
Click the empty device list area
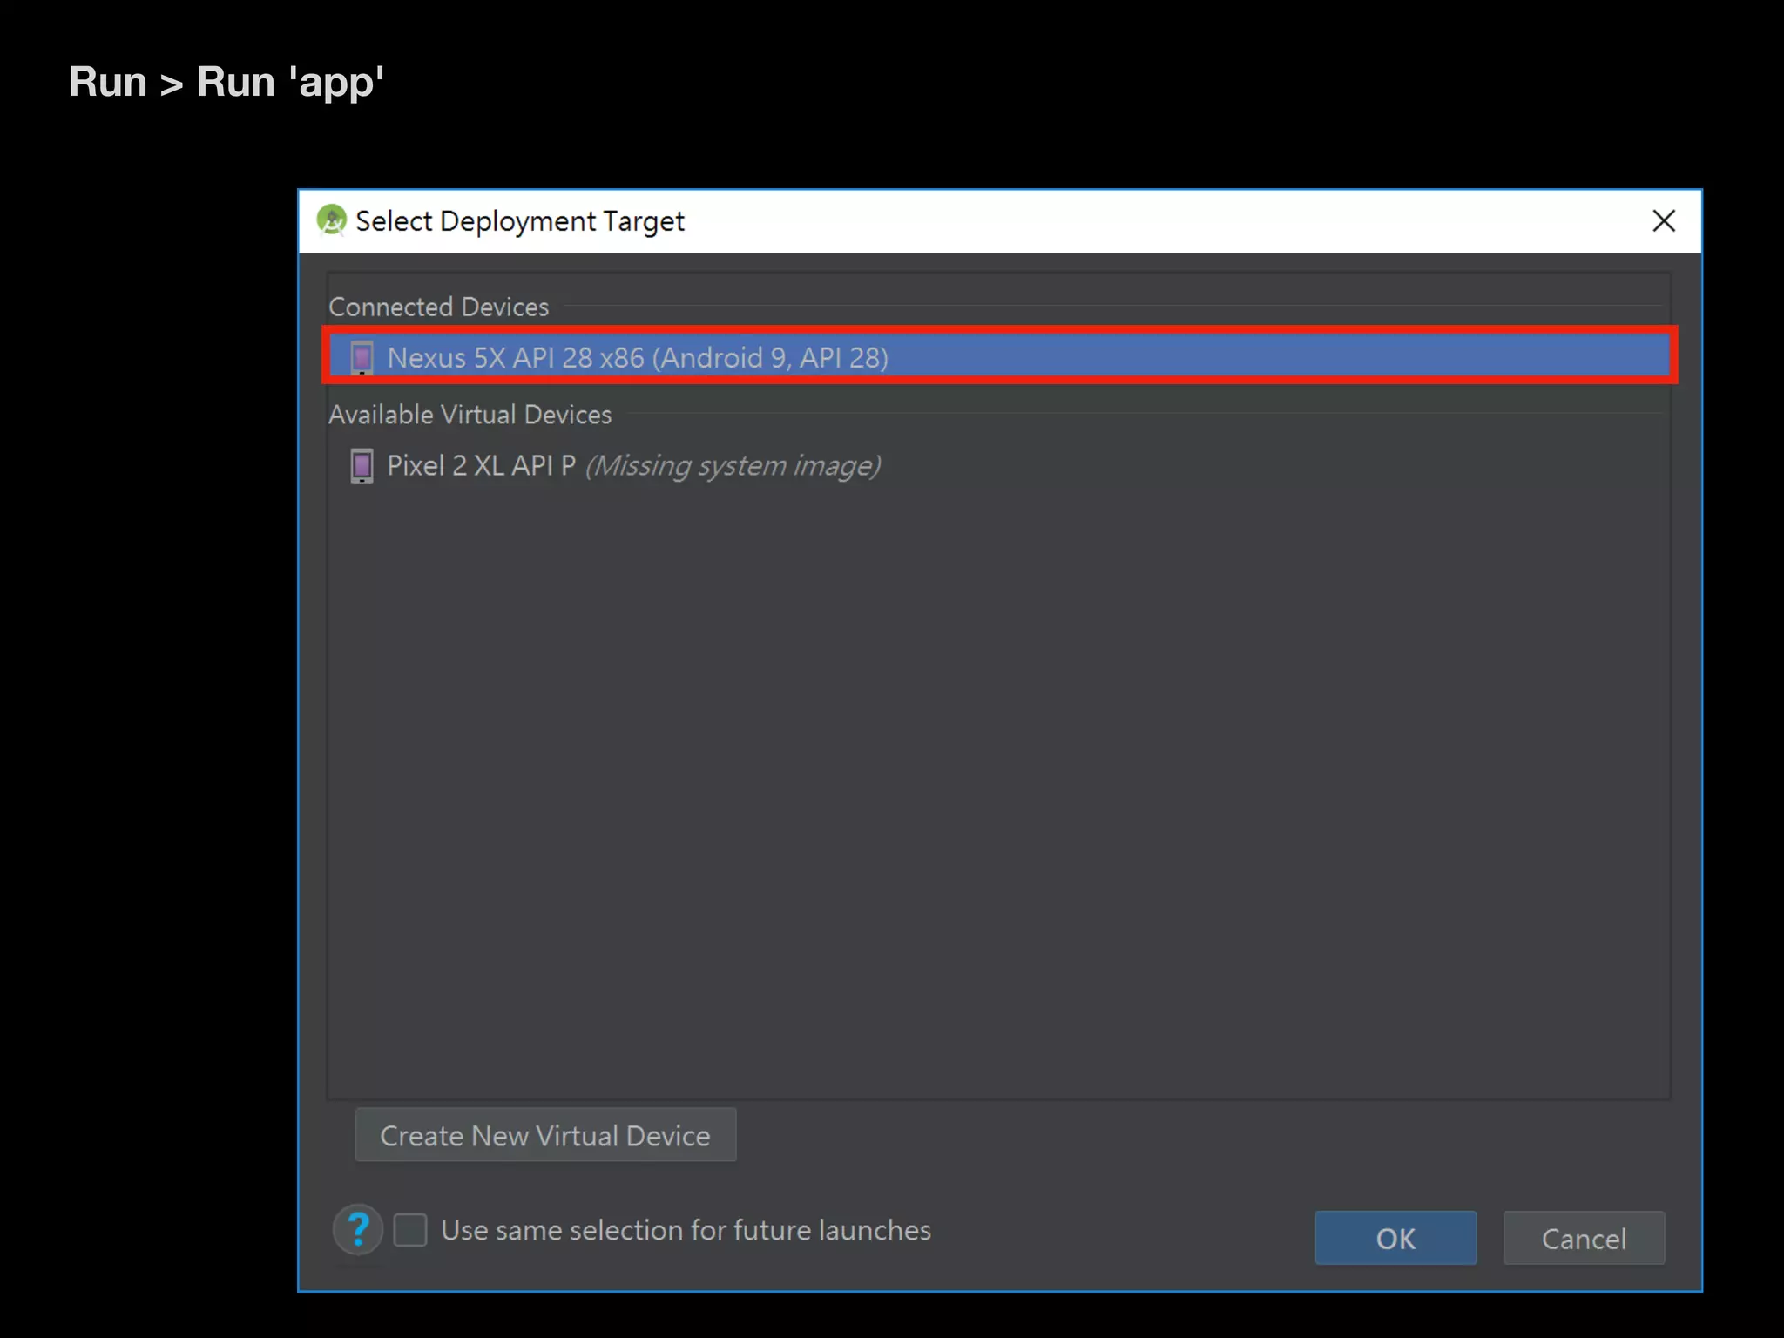(998, 784)
